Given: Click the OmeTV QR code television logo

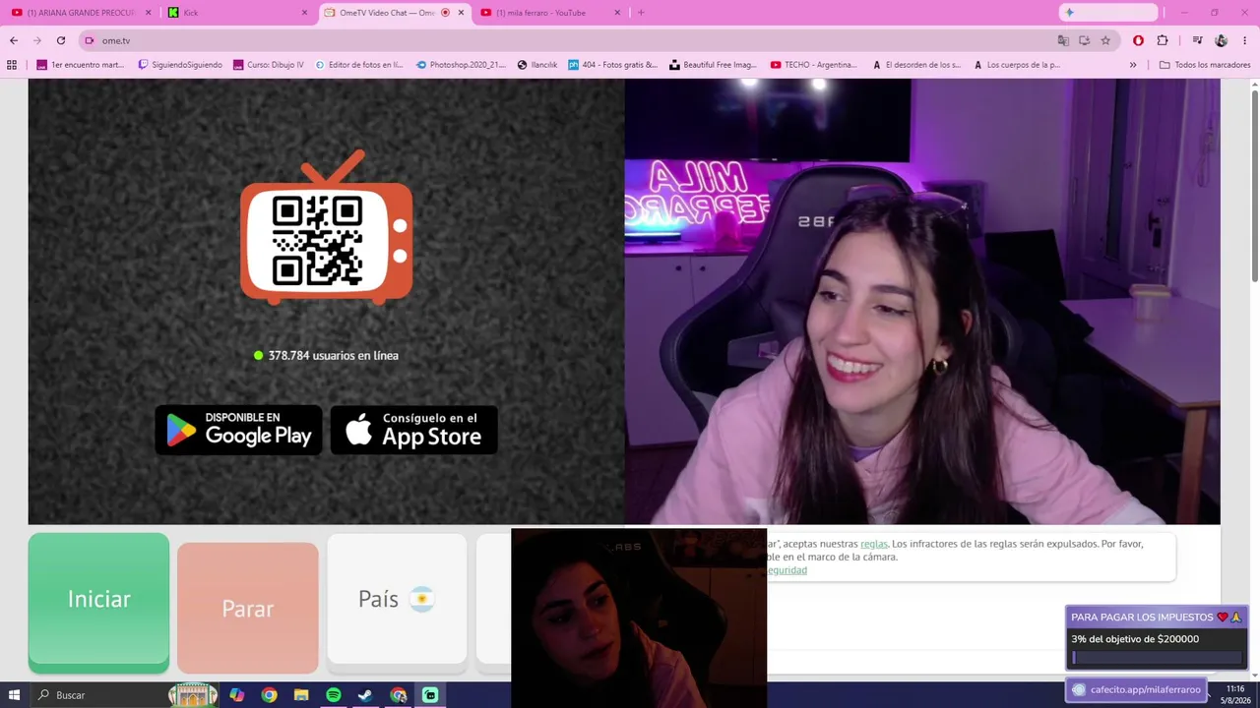Looking at the screenshot, I should [327, 226].
